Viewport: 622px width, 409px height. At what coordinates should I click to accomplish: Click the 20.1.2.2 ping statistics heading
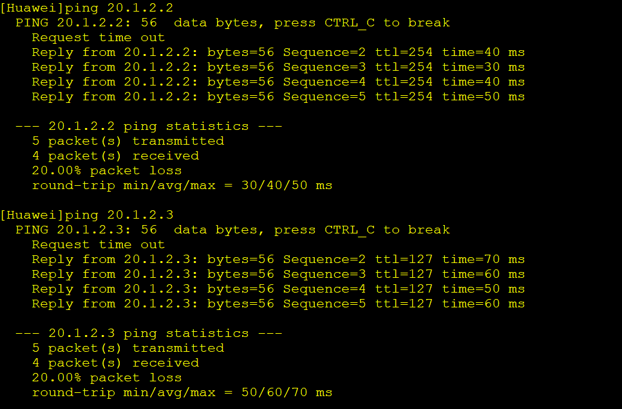(x=149, y=127)
